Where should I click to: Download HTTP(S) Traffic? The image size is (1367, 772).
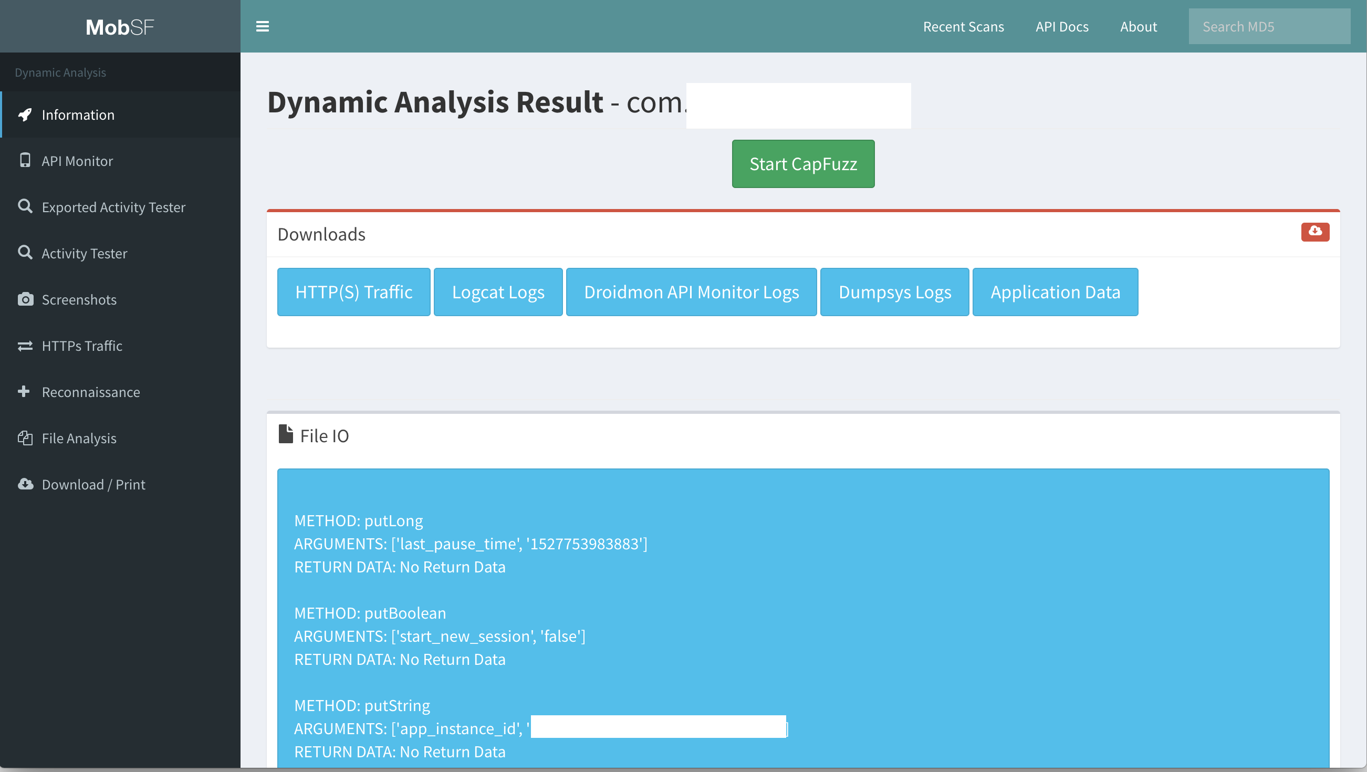(x=353, y=292)
